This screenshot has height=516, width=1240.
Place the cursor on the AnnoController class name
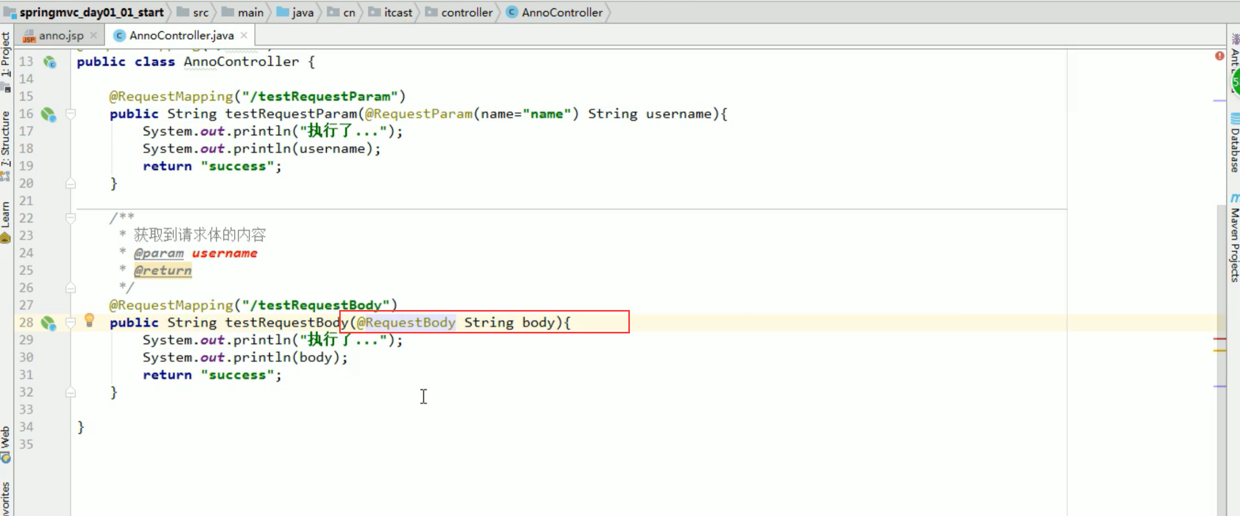241,62
